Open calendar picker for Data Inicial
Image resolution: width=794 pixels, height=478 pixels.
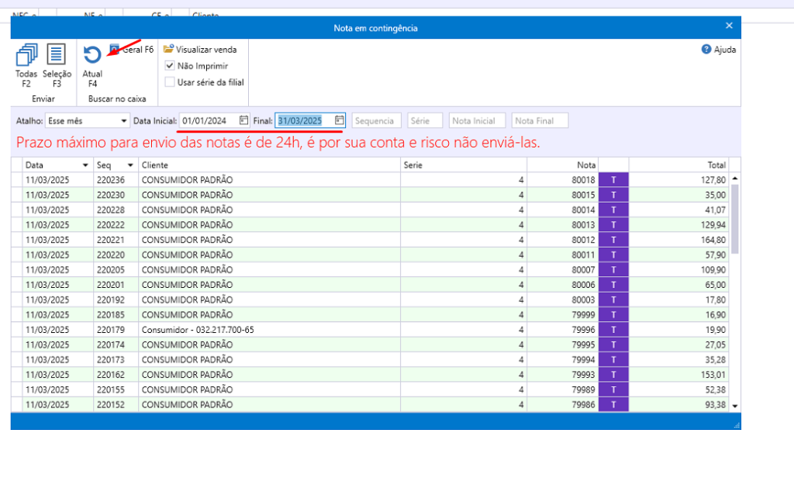[243, 120]
